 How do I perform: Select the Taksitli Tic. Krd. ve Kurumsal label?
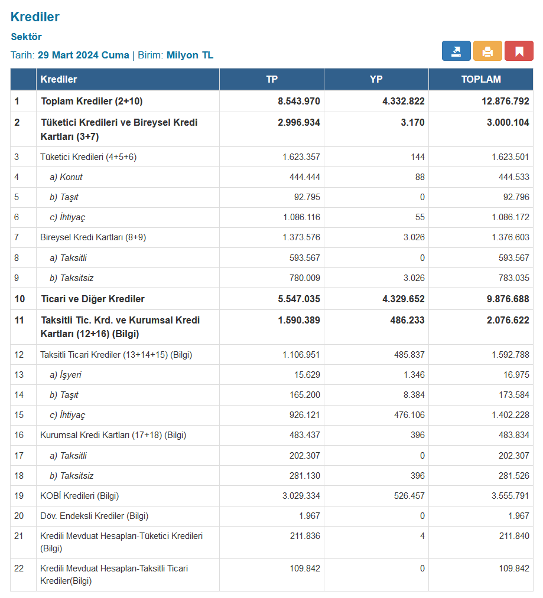point(121,327)
